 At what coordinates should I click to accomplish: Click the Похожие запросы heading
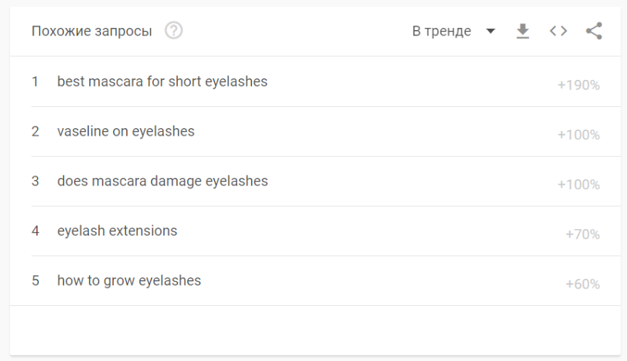91,31
